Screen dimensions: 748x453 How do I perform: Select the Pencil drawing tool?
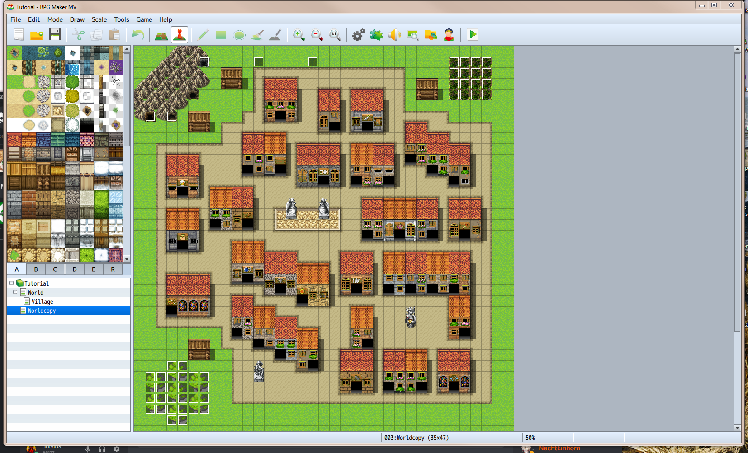pyautogui.click(x=203, y=35)
